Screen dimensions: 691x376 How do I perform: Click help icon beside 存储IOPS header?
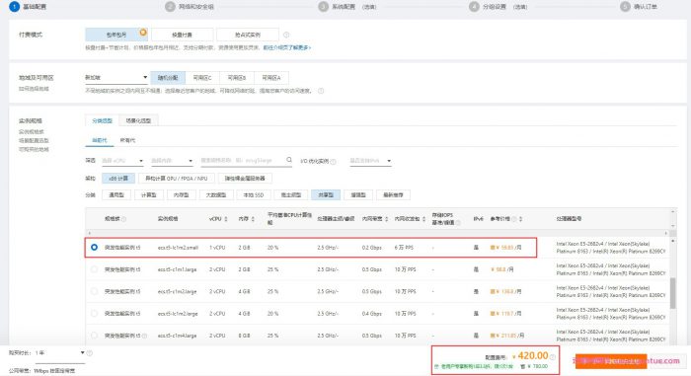(458, 223)
